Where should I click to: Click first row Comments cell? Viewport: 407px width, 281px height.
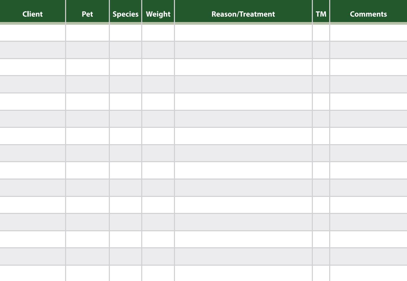point(369,33)
